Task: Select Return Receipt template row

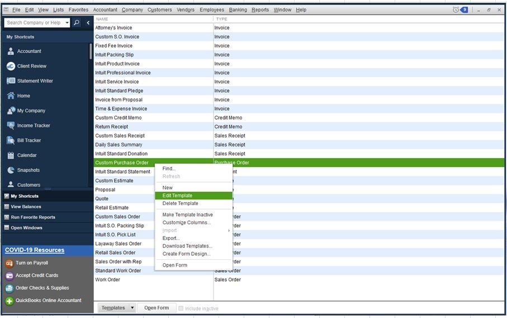Action: click(299, 127)
